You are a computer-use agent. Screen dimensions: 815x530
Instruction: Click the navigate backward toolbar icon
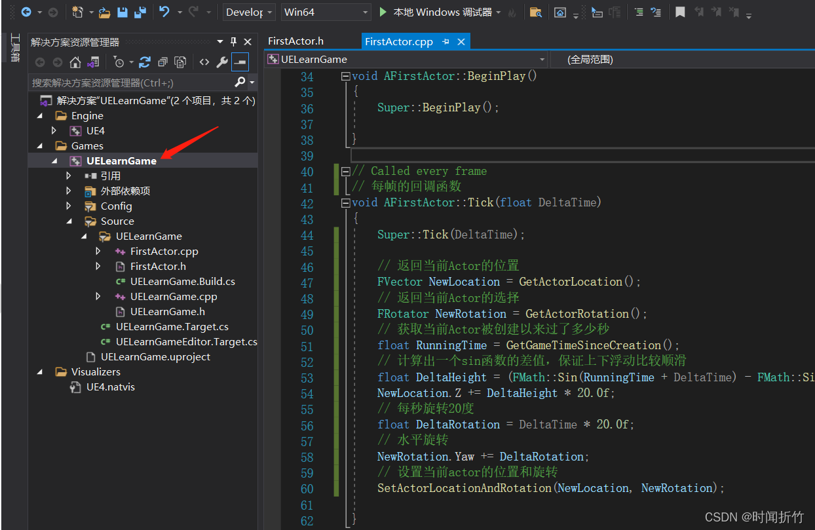pos(26,12)
